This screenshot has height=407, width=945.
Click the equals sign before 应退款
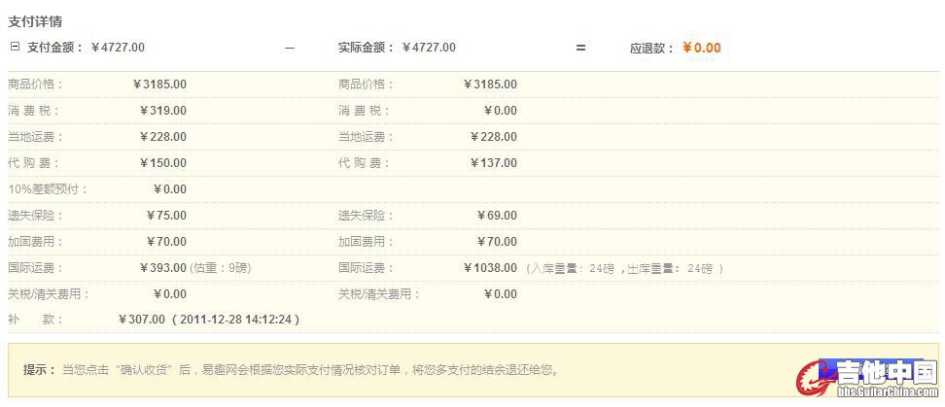tap(580, 48)
